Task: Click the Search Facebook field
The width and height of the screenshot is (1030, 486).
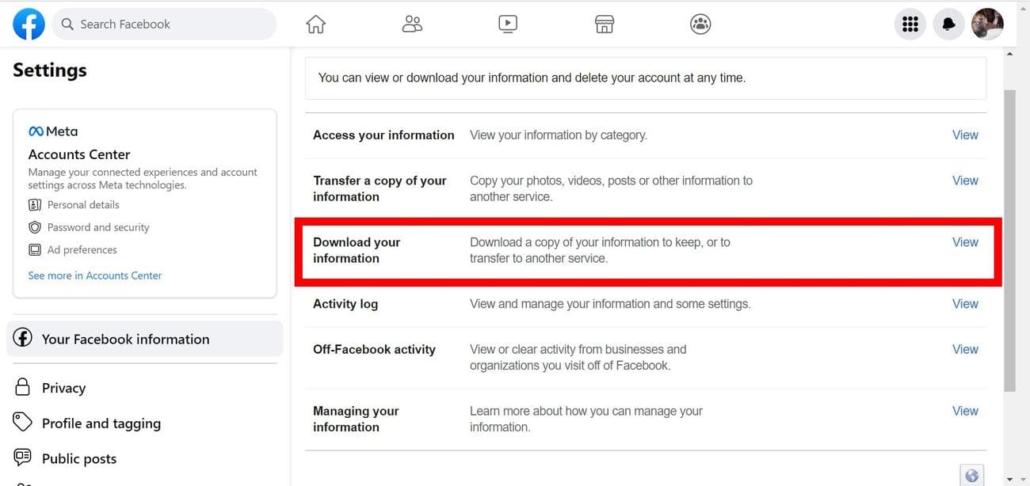Action: [164, 24]
